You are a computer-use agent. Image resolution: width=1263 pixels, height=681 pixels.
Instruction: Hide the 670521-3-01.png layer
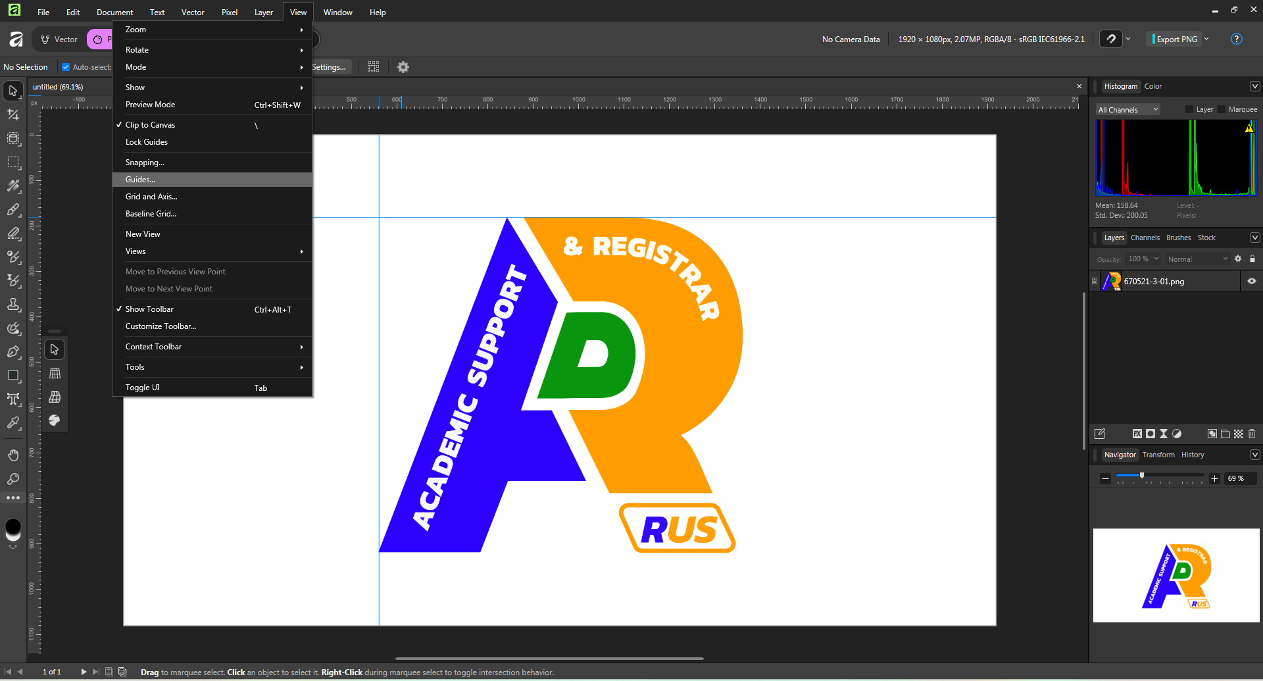point(1251,282)
